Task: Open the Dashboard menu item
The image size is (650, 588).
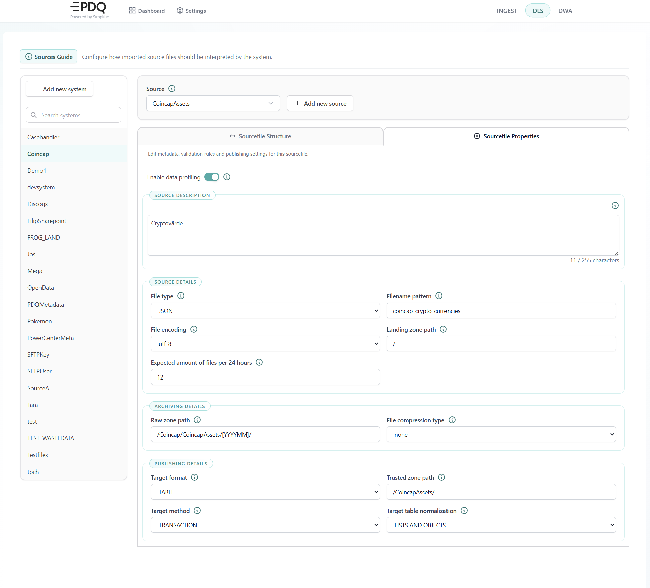Action: pyautogui.click(x=147, y=11)
